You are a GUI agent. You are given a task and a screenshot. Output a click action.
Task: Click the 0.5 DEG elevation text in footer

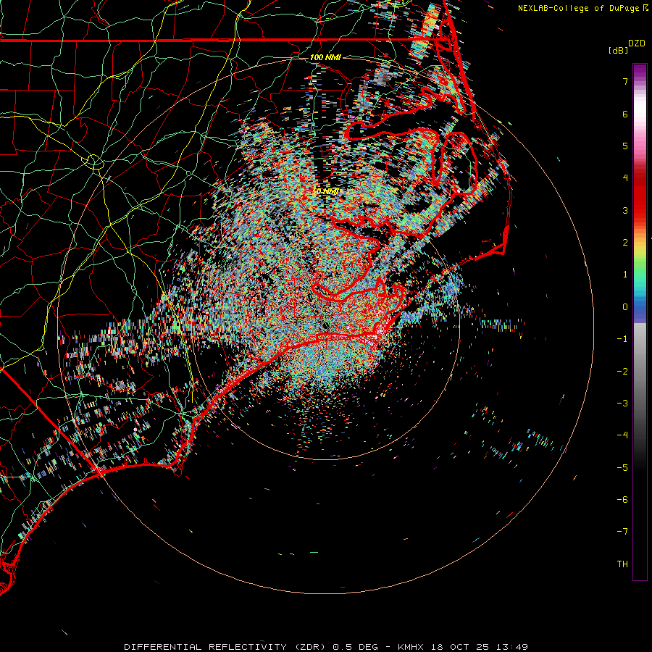pos(356,647)
